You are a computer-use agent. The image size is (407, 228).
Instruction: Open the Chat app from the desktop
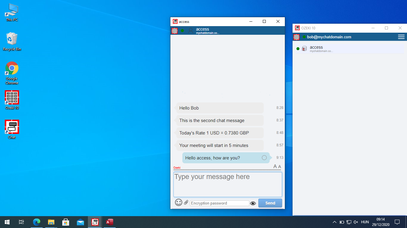click(12, 127)
